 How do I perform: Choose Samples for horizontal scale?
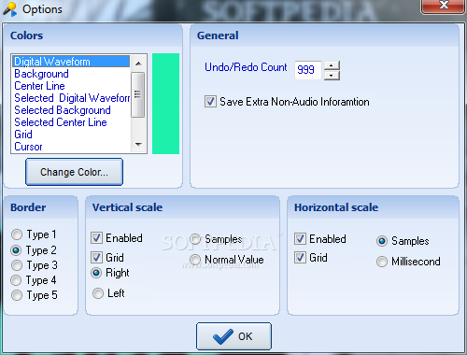(x=382, y=241)
